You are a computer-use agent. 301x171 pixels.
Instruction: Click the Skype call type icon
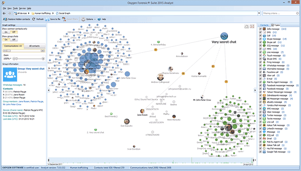coord(264,42)
